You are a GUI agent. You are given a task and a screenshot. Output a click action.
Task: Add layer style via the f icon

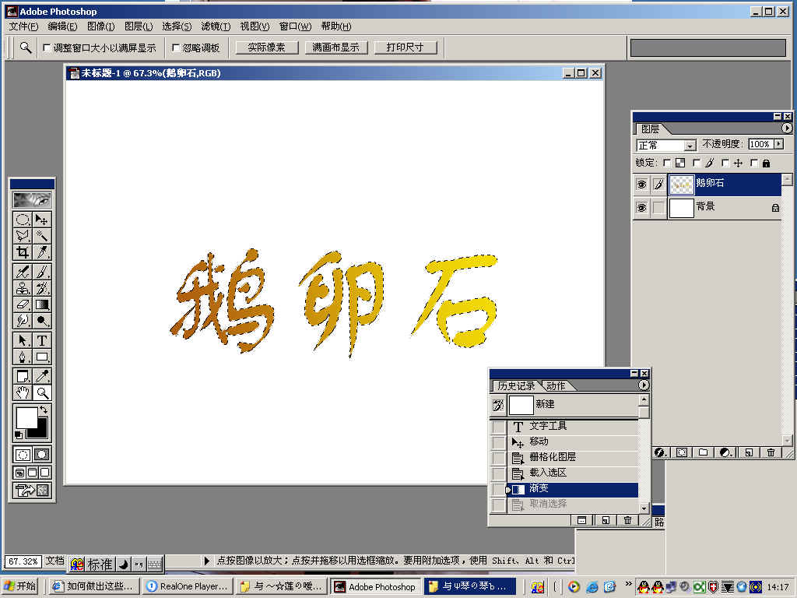[x=659, y=452]
